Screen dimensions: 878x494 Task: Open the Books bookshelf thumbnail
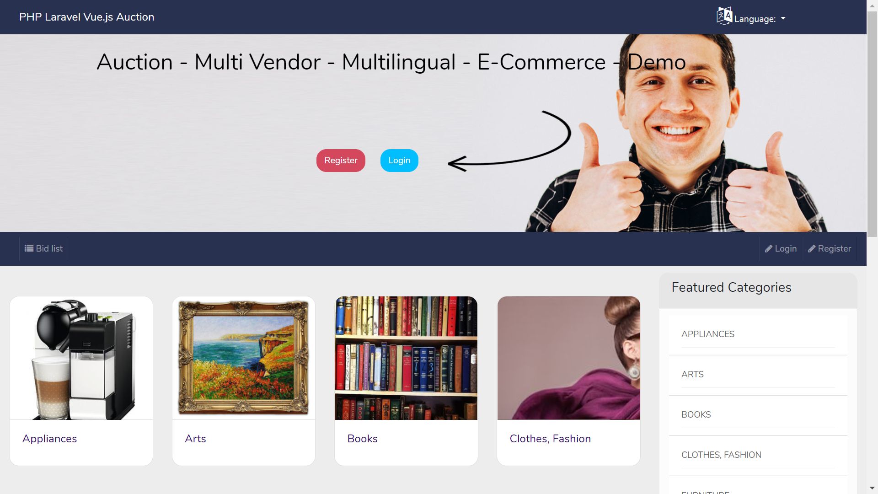[406, 358]
